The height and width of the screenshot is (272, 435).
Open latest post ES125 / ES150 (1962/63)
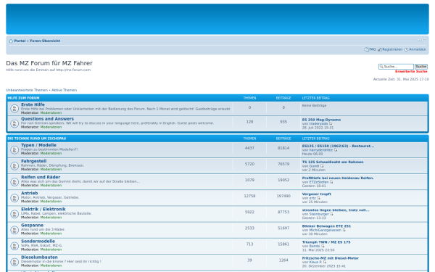(338, 146)
